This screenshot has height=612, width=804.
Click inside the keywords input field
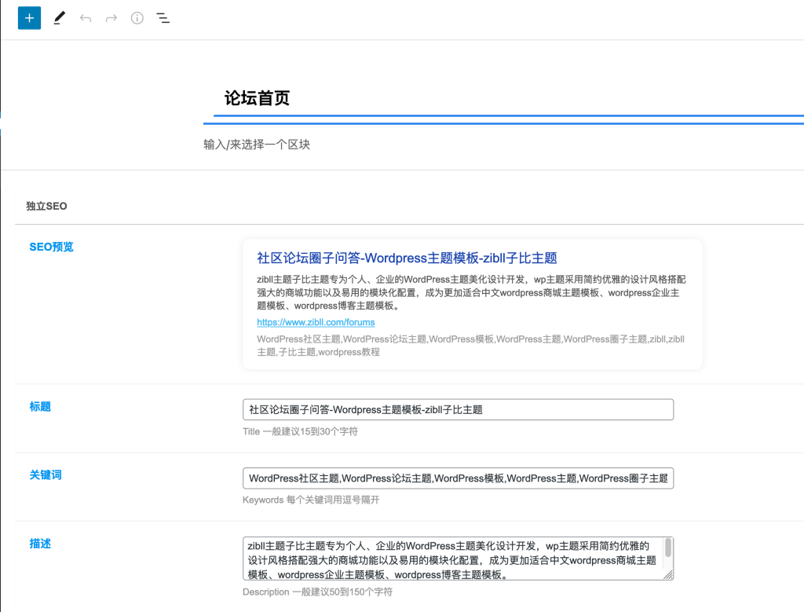tap(458, 478)
